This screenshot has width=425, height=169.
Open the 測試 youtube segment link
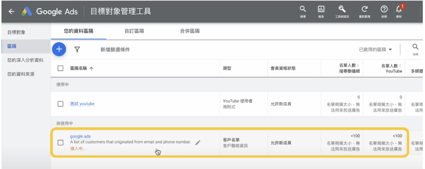click(x=82, y=104)
